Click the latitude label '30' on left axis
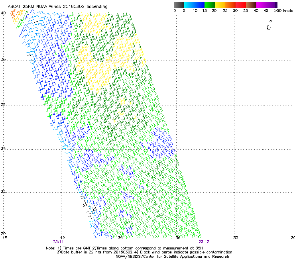The image size is (295, 259). coord(3,234)
